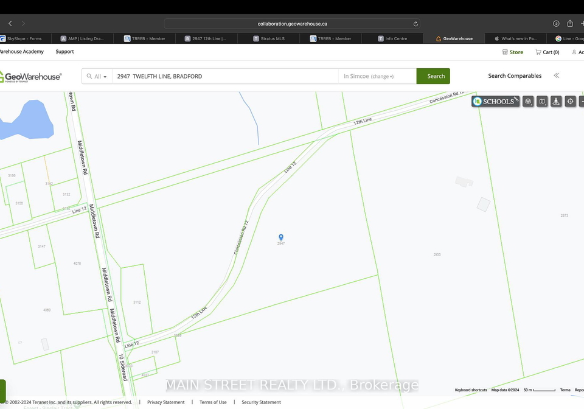Select parcel labeled 3147 on map
This screenshot has width=584, height=409.
(41, 246)
